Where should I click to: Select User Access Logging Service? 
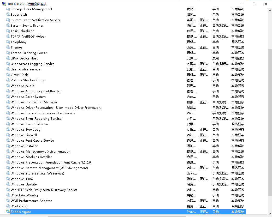click(x=32, y=64)
